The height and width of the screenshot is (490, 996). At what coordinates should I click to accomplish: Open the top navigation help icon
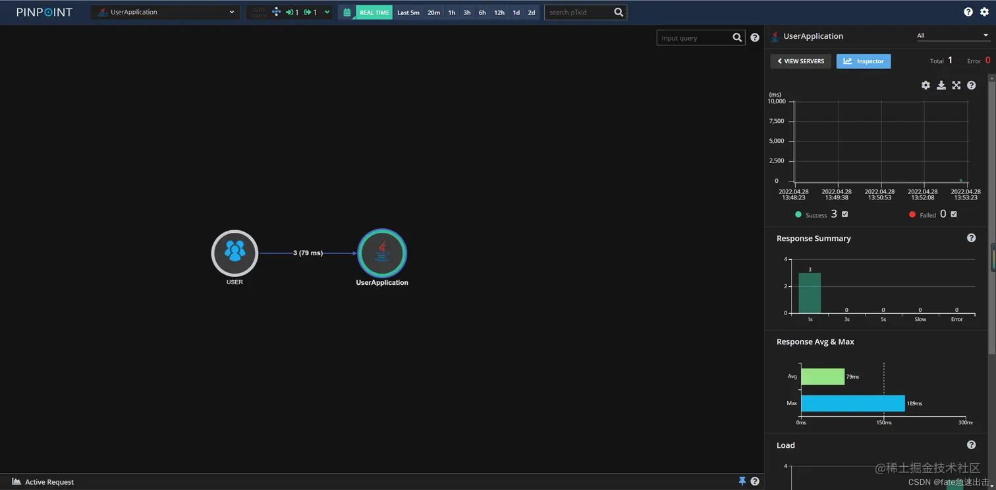tap(968, 12)
